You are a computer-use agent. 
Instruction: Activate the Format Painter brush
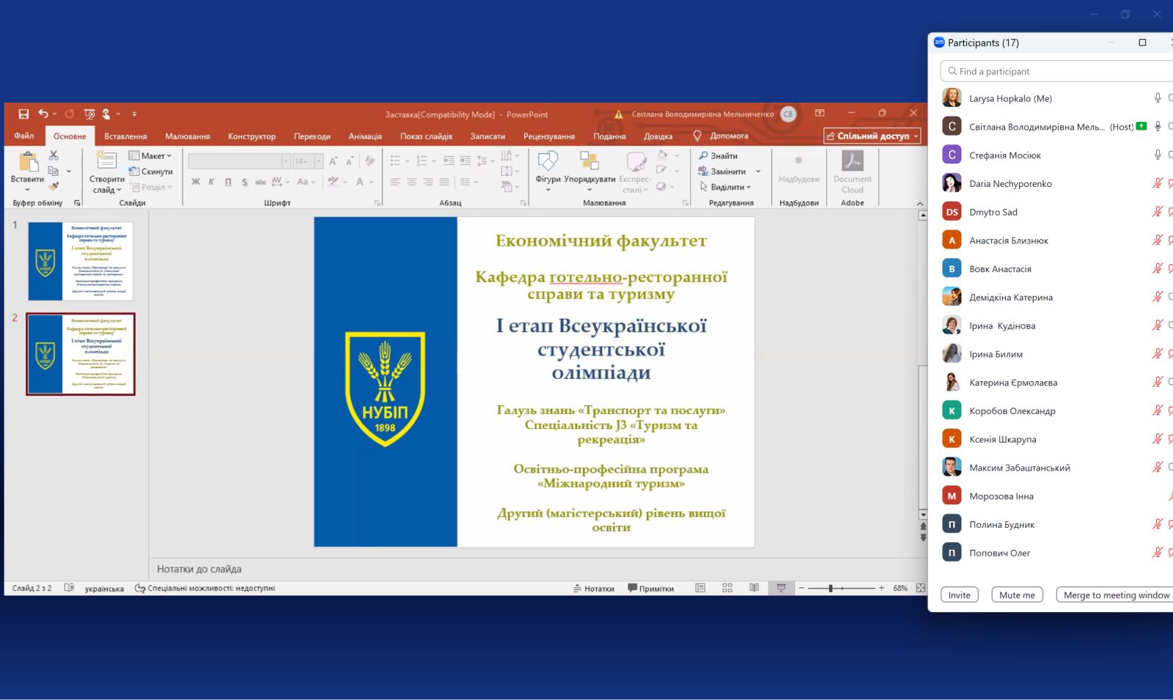pyautogui.click(x=54, y=186)
